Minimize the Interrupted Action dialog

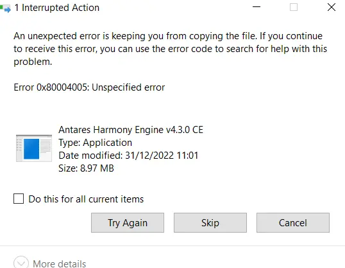pos(257,7)
